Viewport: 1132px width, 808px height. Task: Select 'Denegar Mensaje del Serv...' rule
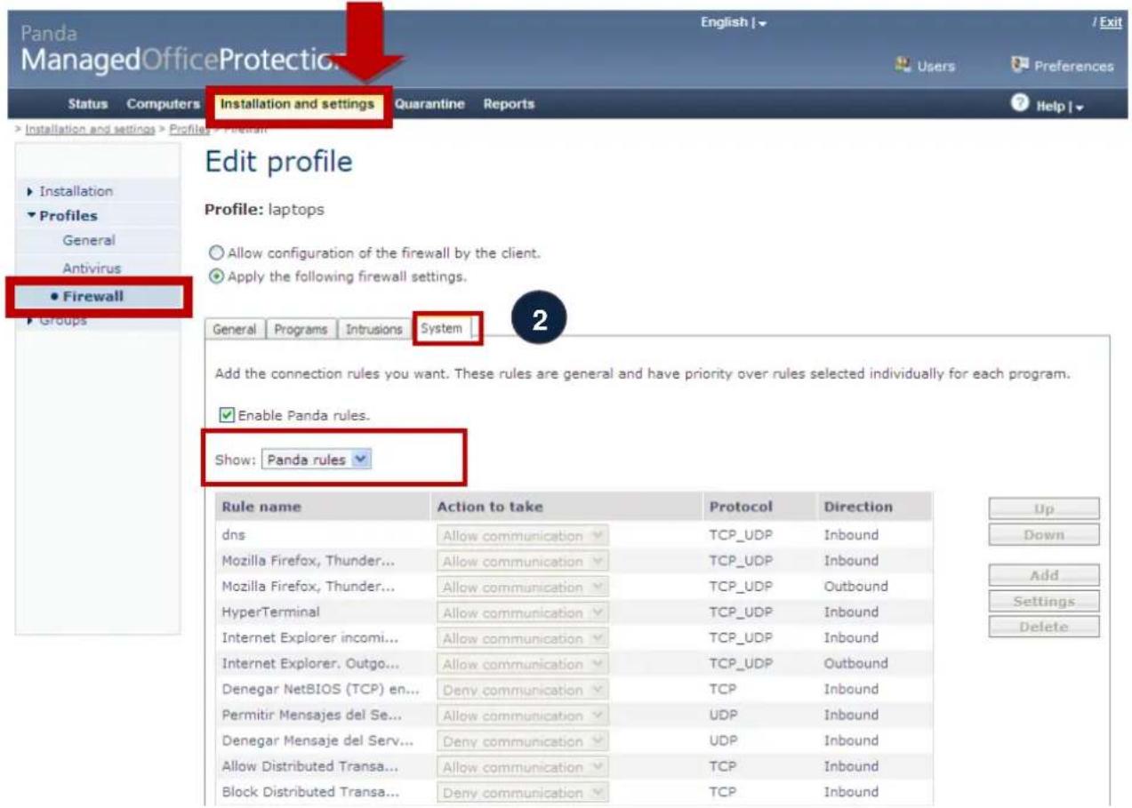pyautogui.click(x=318, y=741)
